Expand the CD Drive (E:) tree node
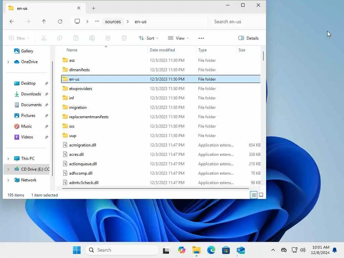Viewport: 344px width, 258px height. tap(8, 169)
